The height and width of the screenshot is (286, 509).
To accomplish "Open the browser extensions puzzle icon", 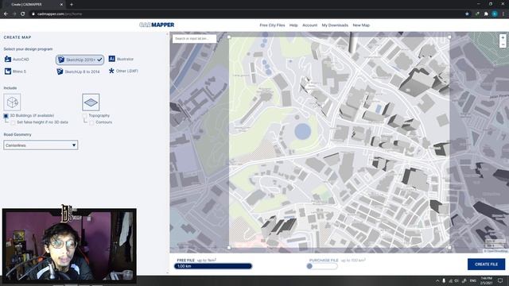I will (486, 14).
